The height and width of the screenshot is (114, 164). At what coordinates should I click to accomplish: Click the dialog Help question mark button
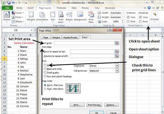[110, 30]
